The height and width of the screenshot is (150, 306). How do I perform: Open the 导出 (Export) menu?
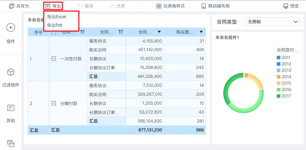(53, 6)
